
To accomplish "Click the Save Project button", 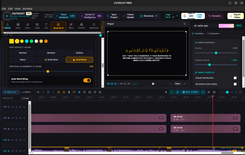I will click(x=112, y=16).
